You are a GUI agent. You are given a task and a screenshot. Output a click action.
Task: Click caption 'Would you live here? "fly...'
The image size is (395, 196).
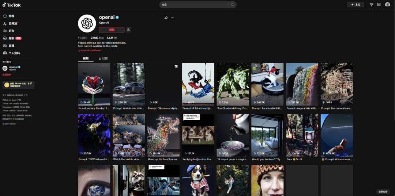coord(267,159)
